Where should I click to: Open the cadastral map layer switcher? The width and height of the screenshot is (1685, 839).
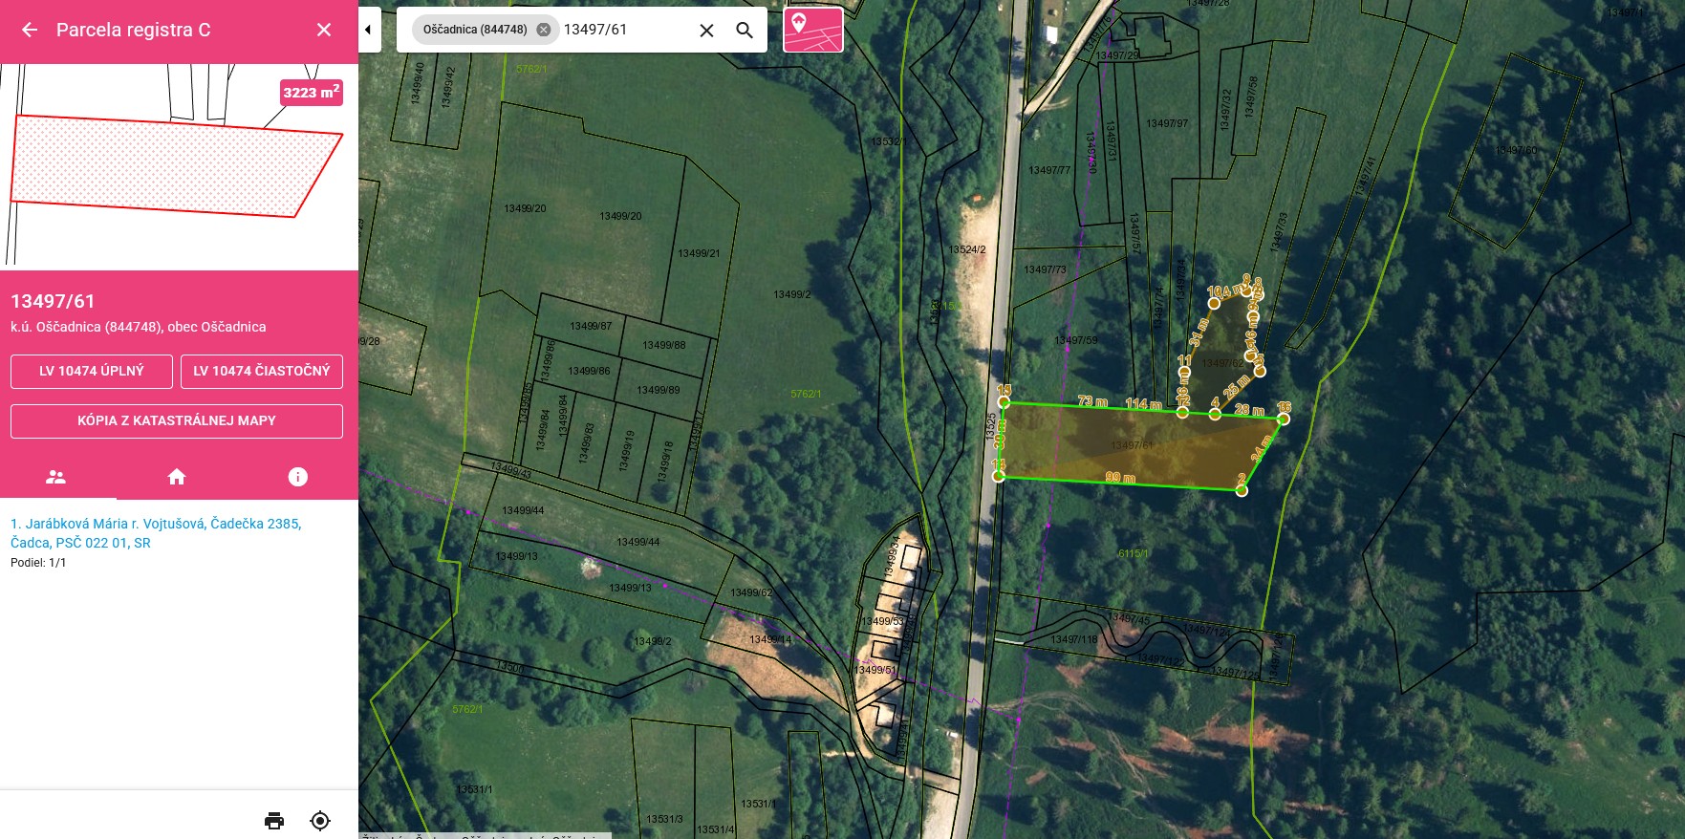812,30
